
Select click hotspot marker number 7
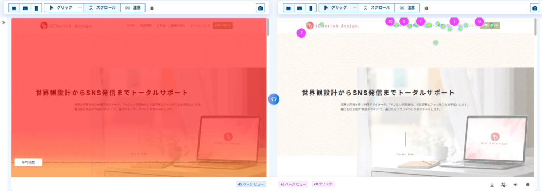[x=301, y=33]
